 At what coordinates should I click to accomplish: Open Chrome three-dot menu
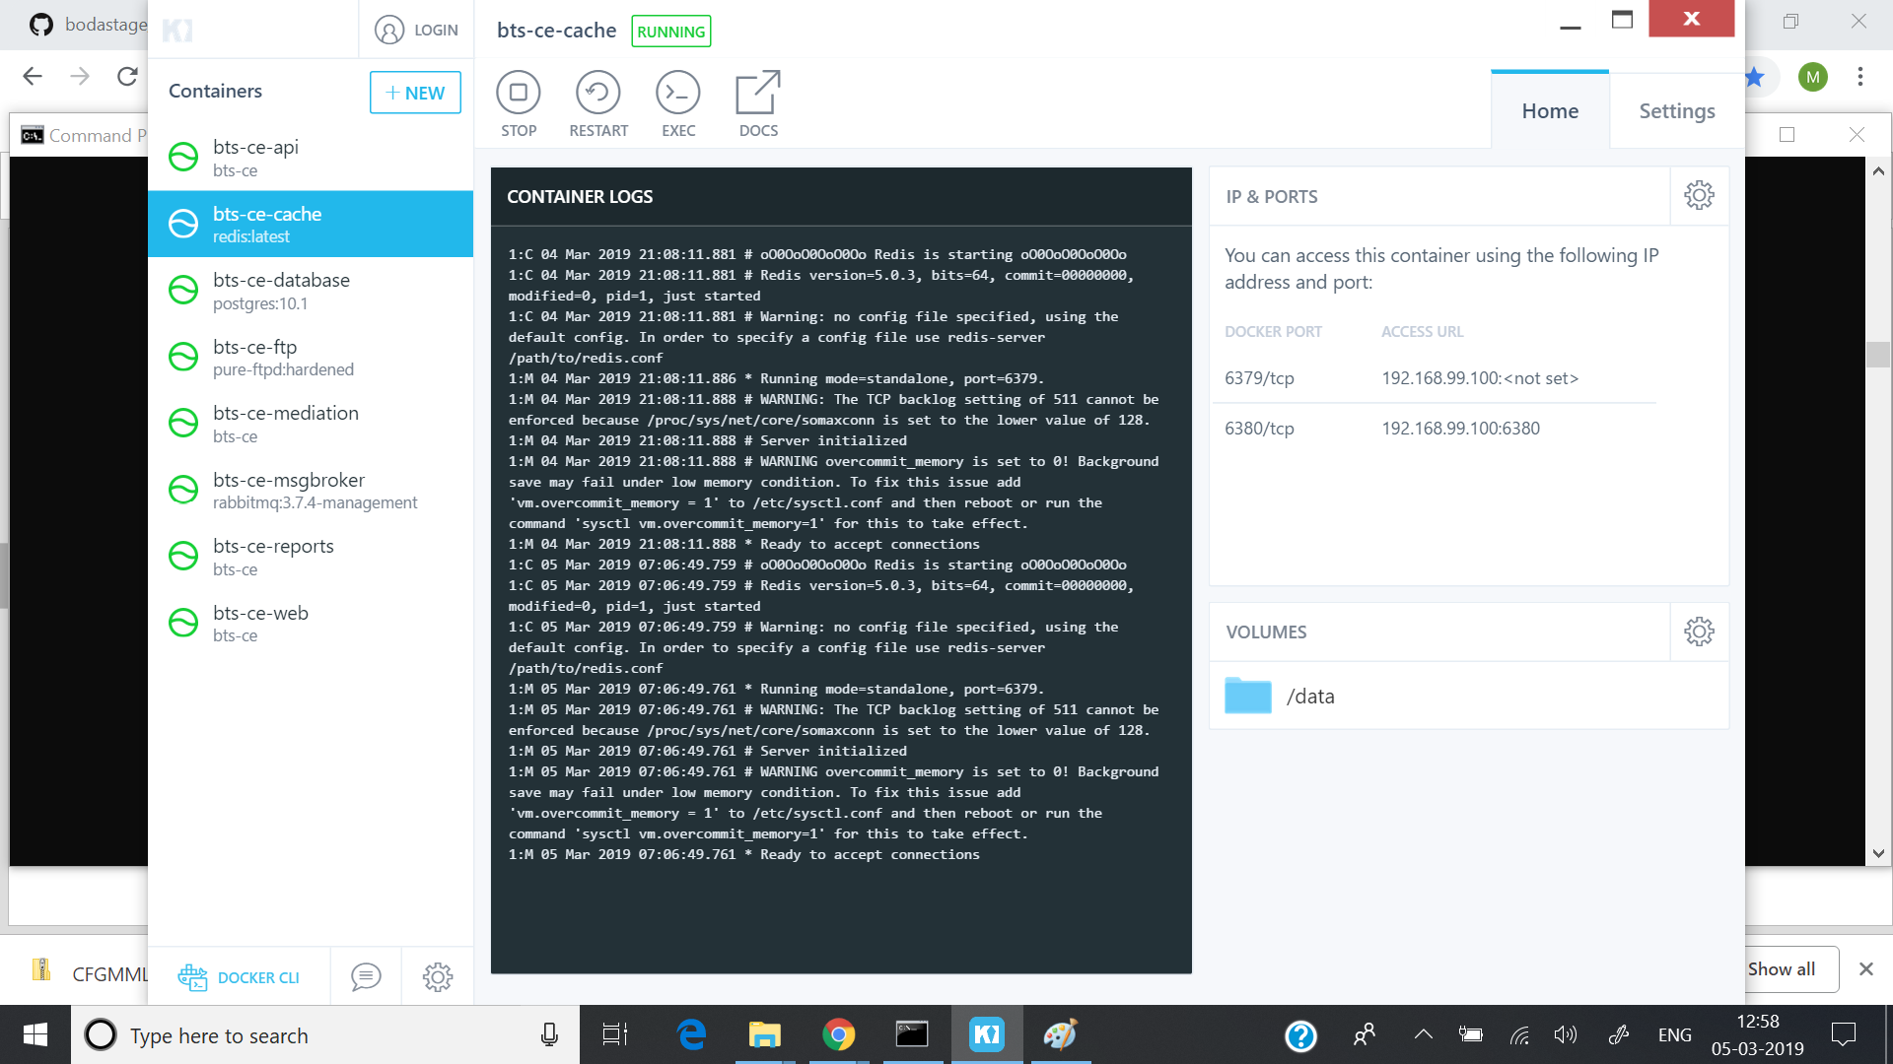point(1860,76)
